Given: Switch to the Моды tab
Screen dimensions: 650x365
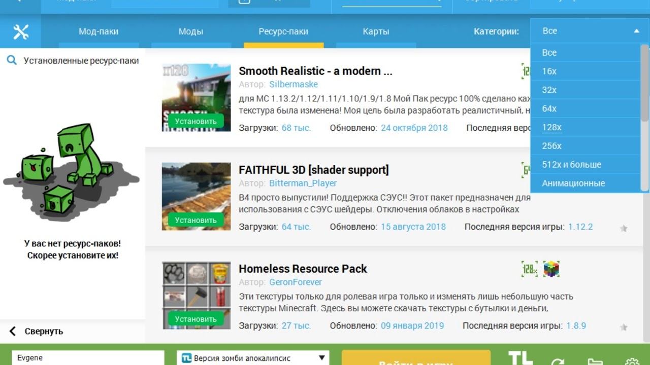Looking at the screenshot, I should 191,31.
